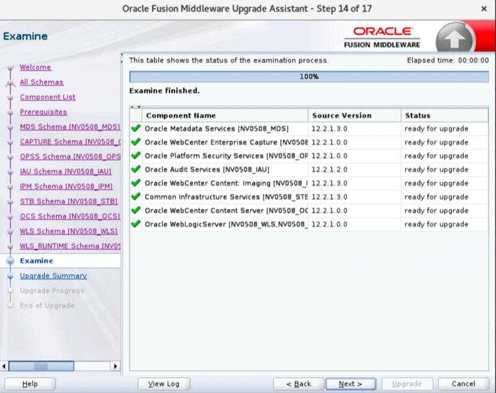Click the upgrade arrow logo icon
Screen dimensions: 496x393
(x=454, y=38)
